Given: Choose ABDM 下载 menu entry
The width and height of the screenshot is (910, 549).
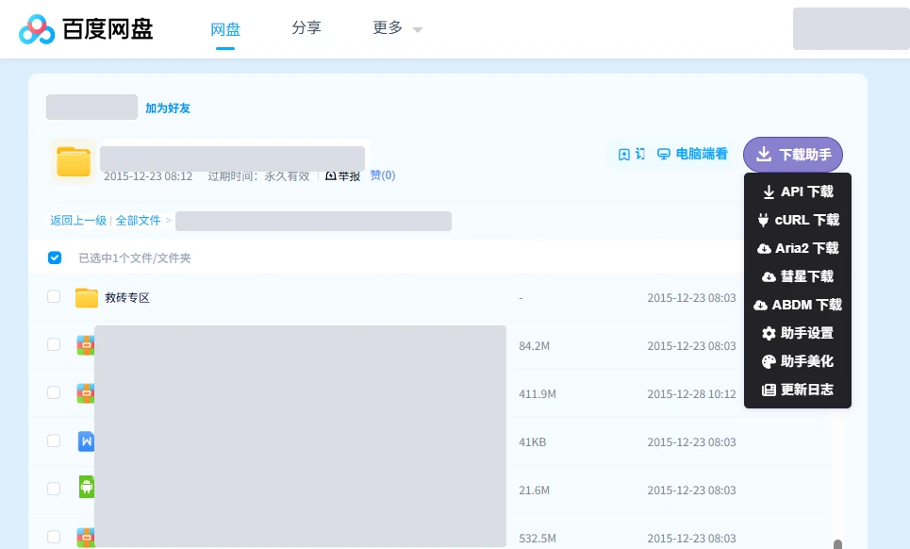Looking at the screenshot, I should click(x=798, y=305).
